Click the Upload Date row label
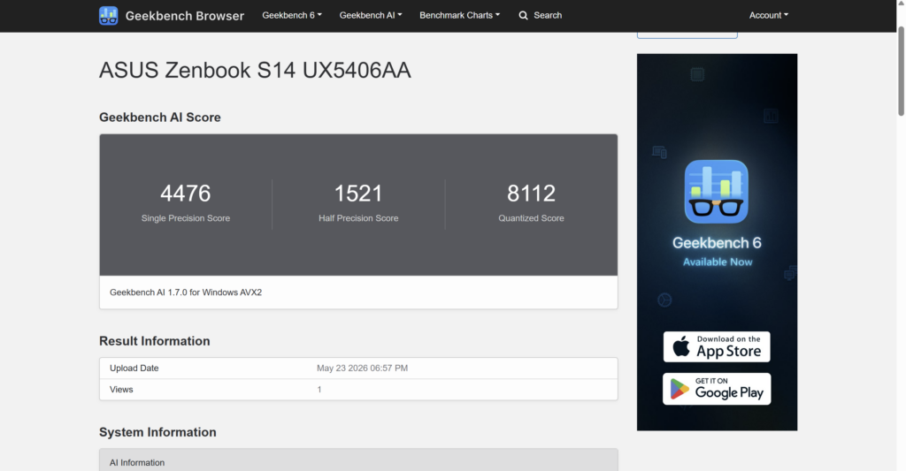Viewport: 906px width, 471px height. pyautogui.click(x=134, y=368)
